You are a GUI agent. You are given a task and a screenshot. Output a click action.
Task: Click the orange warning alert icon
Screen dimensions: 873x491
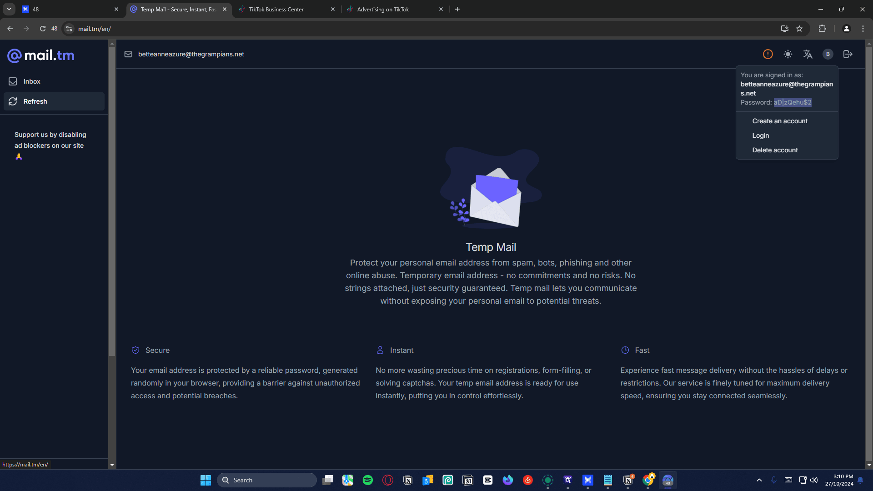[768, 54]
